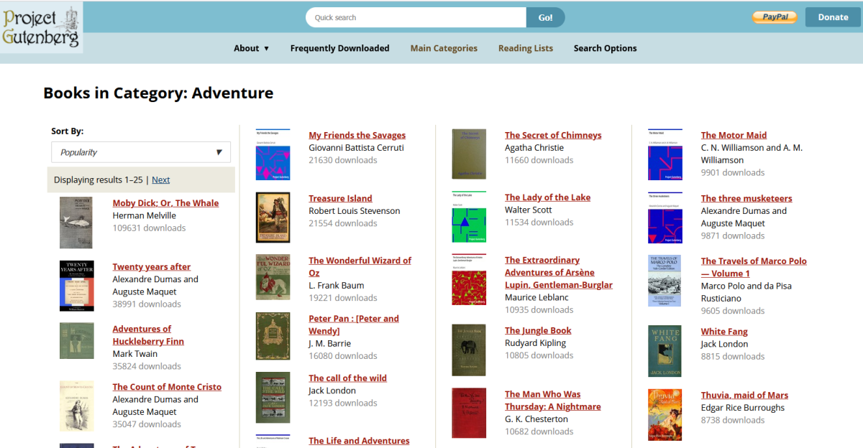Open The Life and Adventures link
The height and width of the screenshot is (448, 863).
(360, 441)
